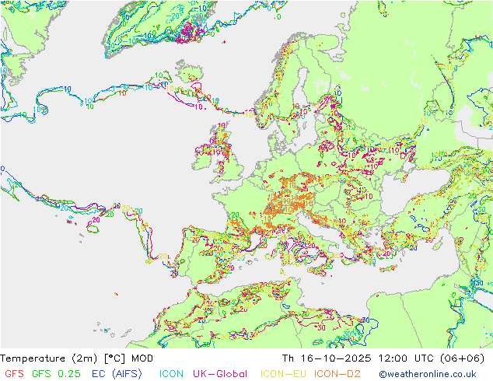Click the Th 16-10-2025 date text

(327, 358)
